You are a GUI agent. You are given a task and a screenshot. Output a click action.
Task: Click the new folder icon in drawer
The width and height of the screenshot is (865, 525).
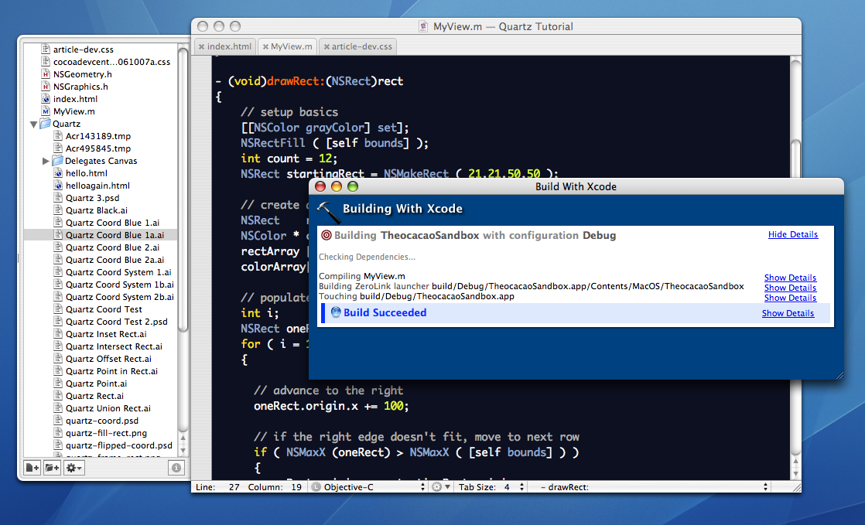tap(52, 468)
